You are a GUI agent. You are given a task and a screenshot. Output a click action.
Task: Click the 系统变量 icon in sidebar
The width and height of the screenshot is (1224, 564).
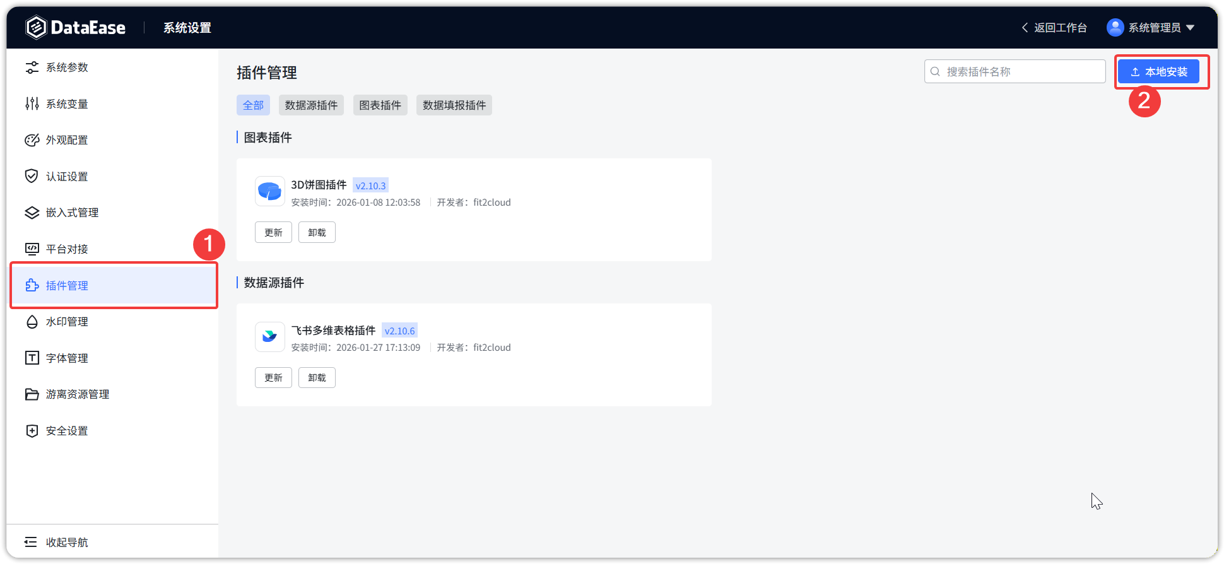pos(32,104)
